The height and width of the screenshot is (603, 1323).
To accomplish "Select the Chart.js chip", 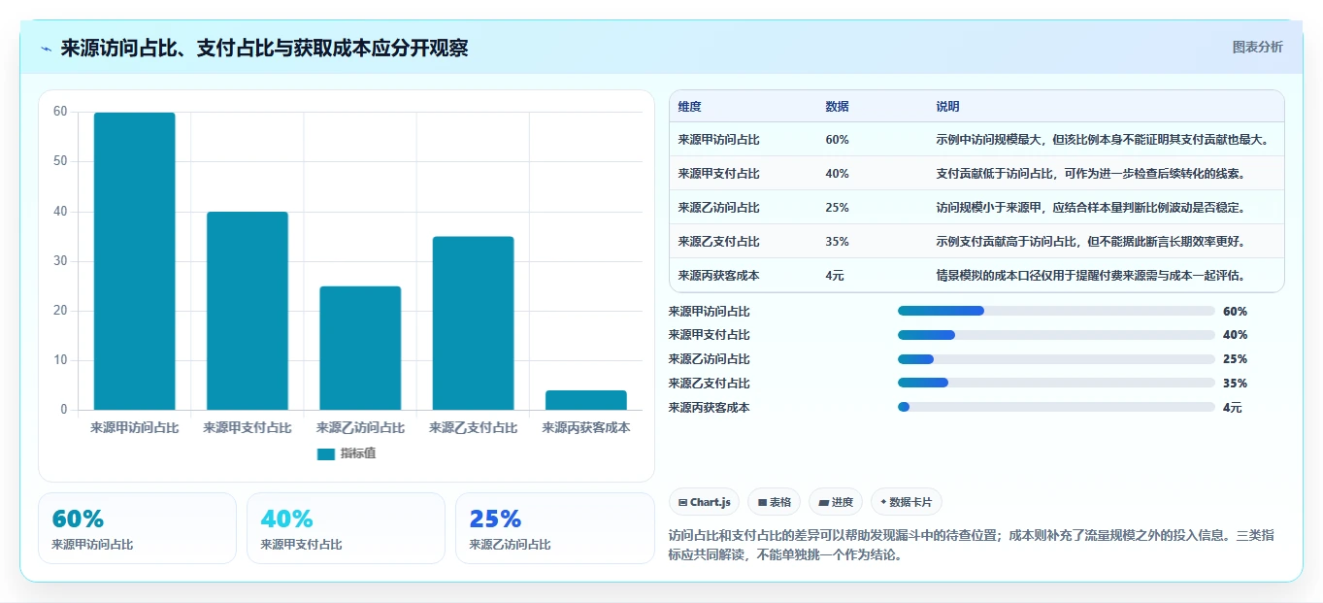I will (x=704, y=502).
